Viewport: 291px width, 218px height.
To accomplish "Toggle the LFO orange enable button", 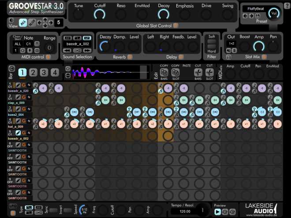I will click(13, 213).
